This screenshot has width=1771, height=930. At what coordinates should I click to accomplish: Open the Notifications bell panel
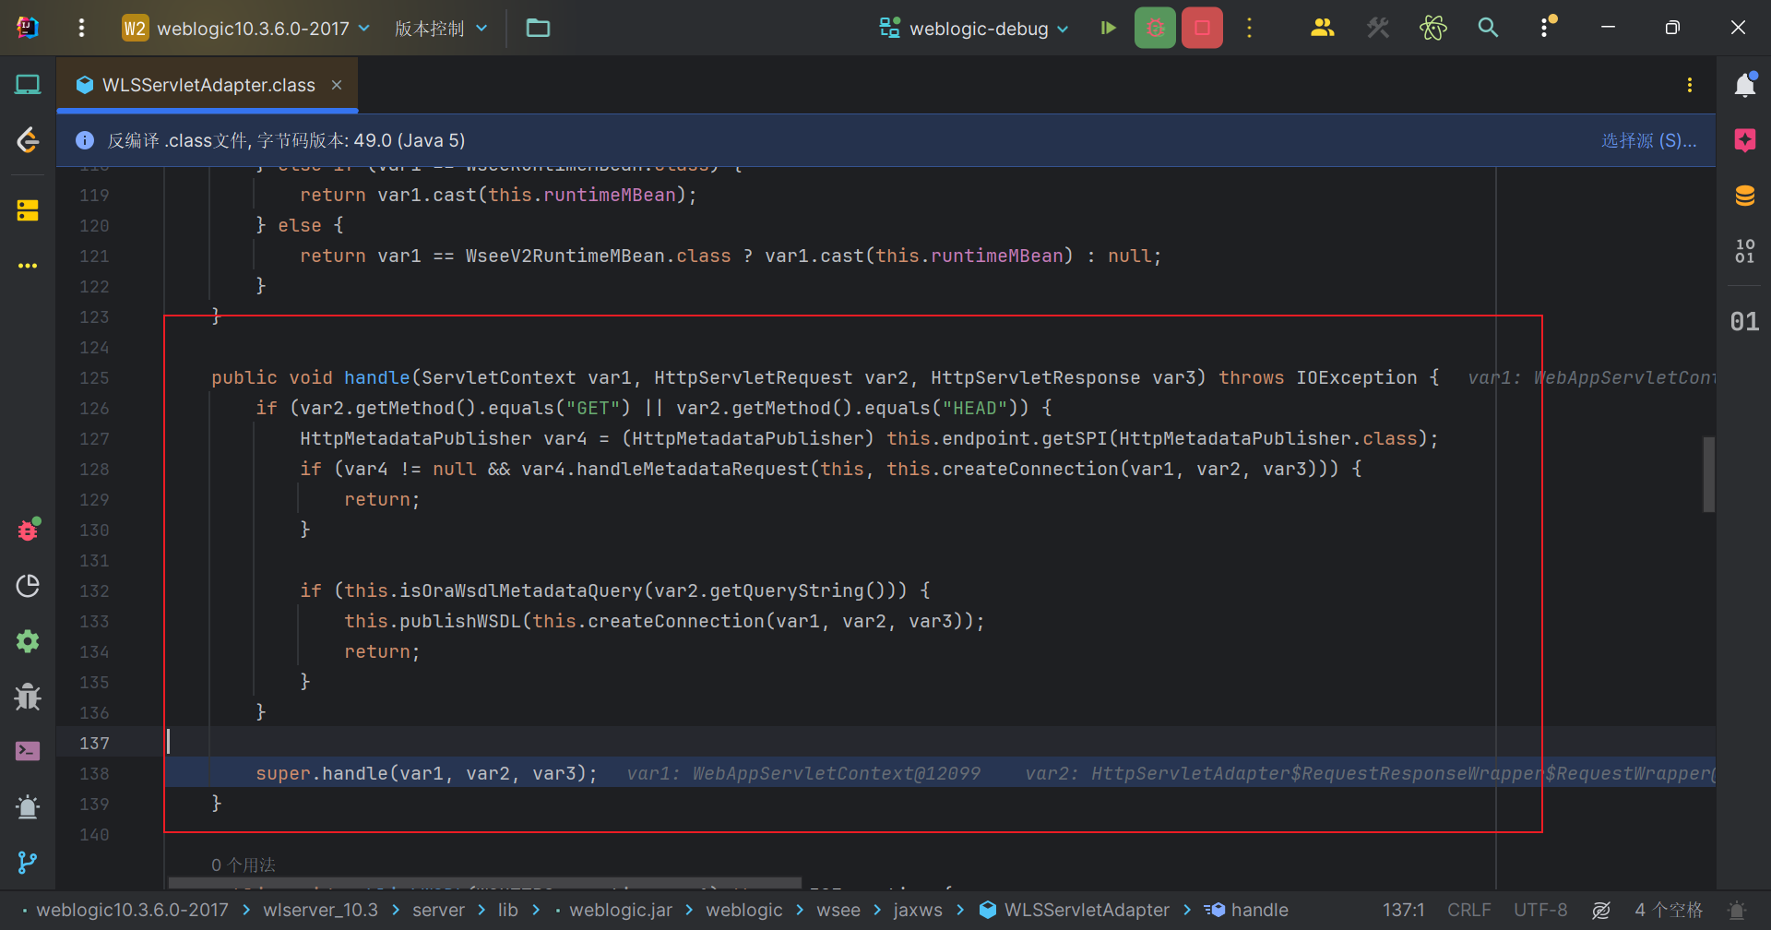point(1745,85)
